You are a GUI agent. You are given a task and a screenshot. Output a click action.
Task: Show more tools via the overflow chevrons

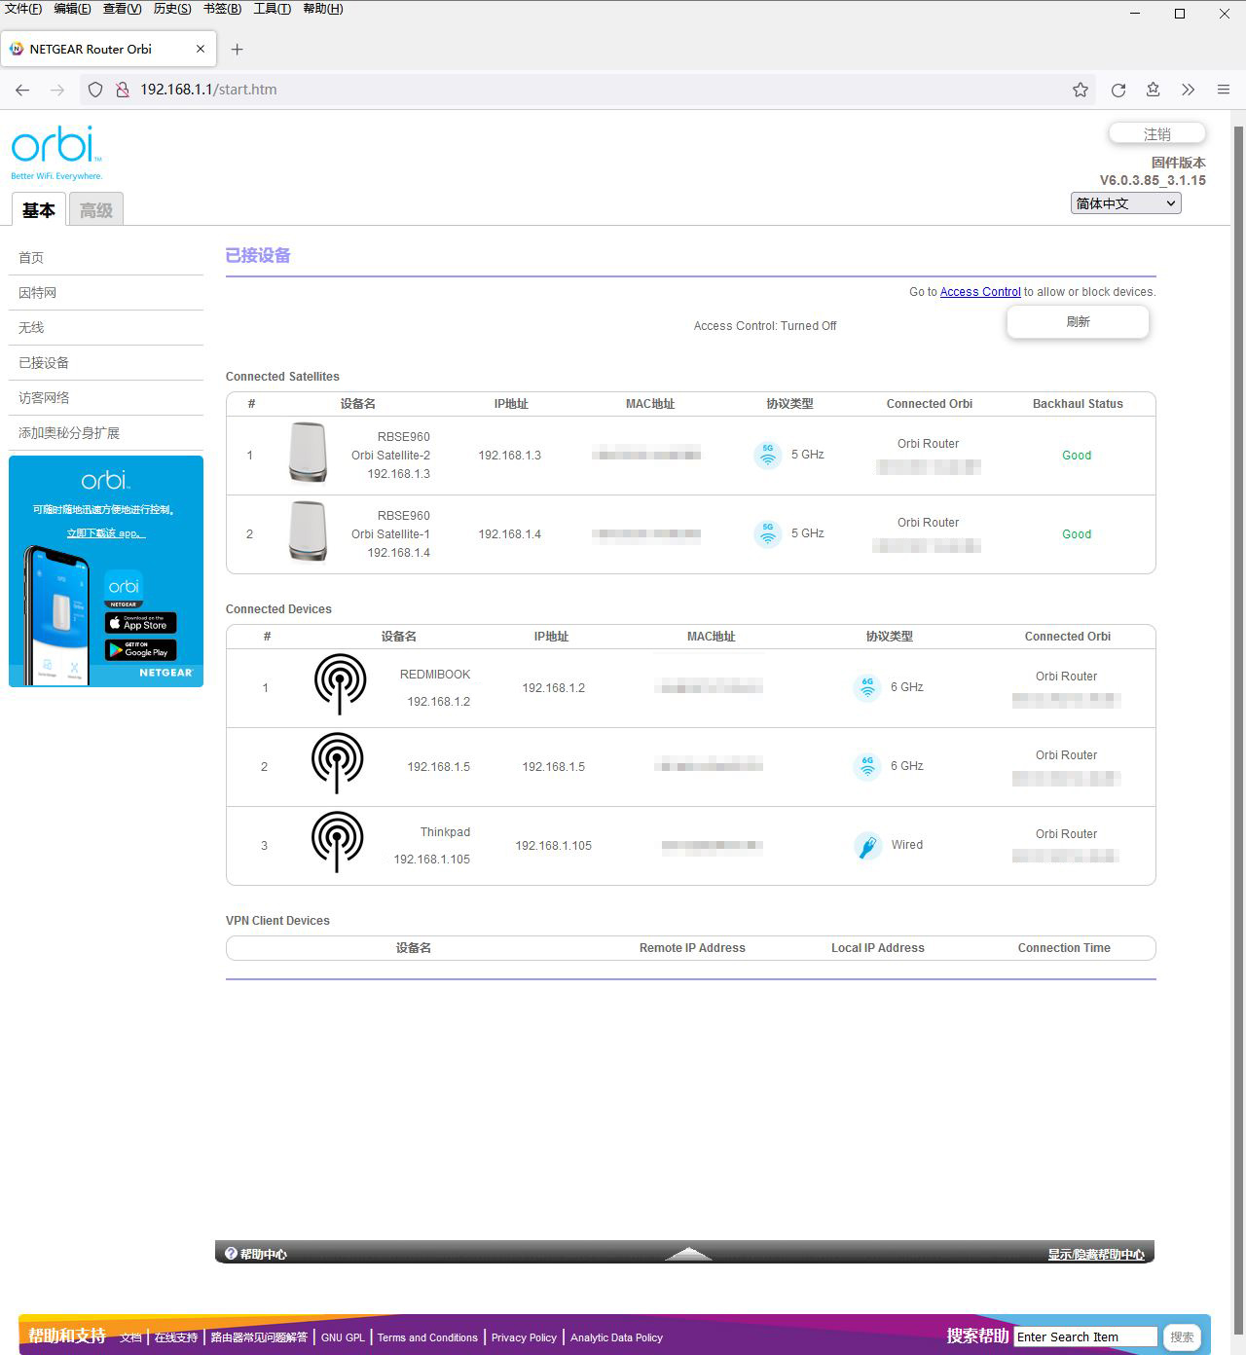coord(1189,90)
